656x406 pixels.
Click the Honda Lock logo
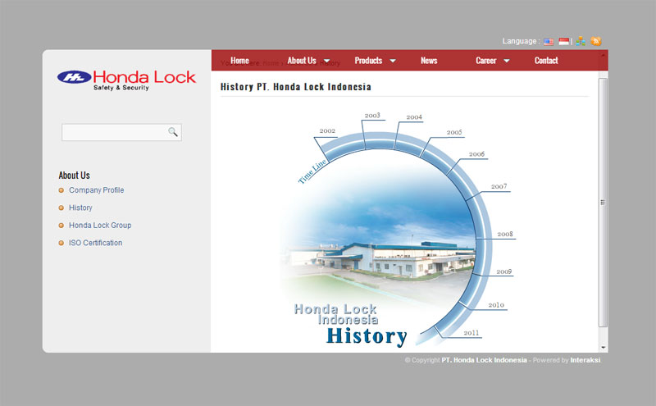pyautogui.click(x=126, y=80)
